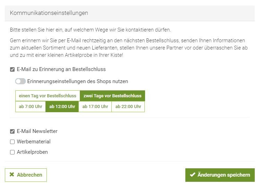Pick the ab 17:00 Uhr option
The image size is (261, 187).
pyautogui.click(x=95, y=107)
